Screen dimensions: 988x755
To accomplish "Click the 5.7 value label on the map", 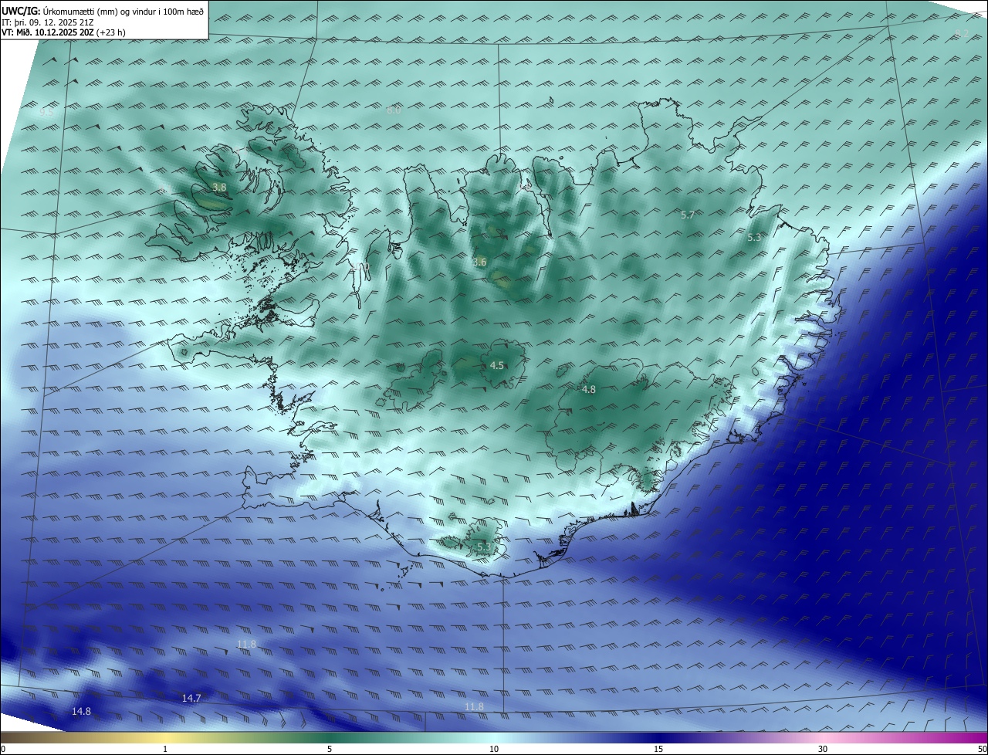I will pyautogui.click(x=688, y=215).
